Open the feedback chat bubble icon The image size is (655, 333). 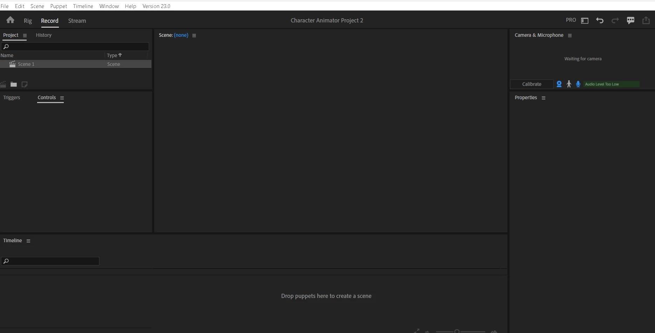(x=630, y=21)
